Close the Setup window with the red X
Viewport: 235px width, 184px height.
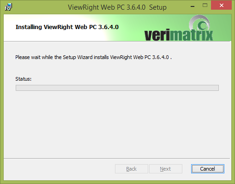click(x=221, y=6)
